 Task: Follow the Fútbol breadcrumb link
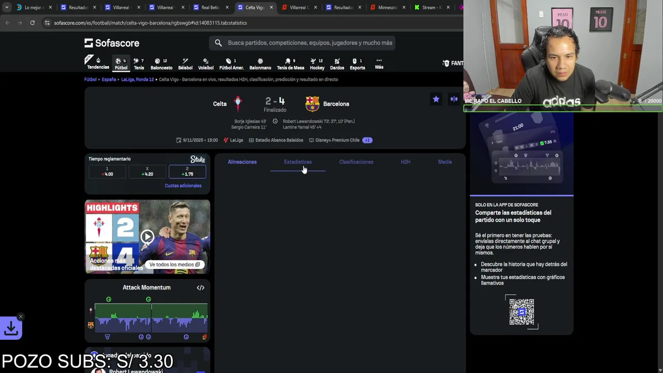tap(91, 79)
